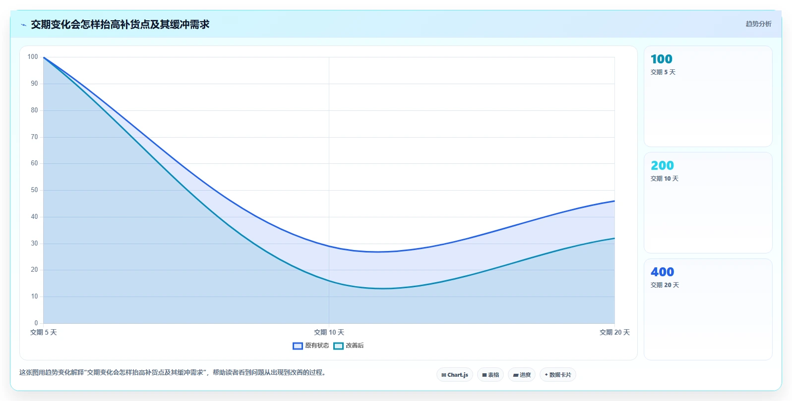792x401 pixels.
Task: Open the 数据卡片 chip
Action: point(558,375)
